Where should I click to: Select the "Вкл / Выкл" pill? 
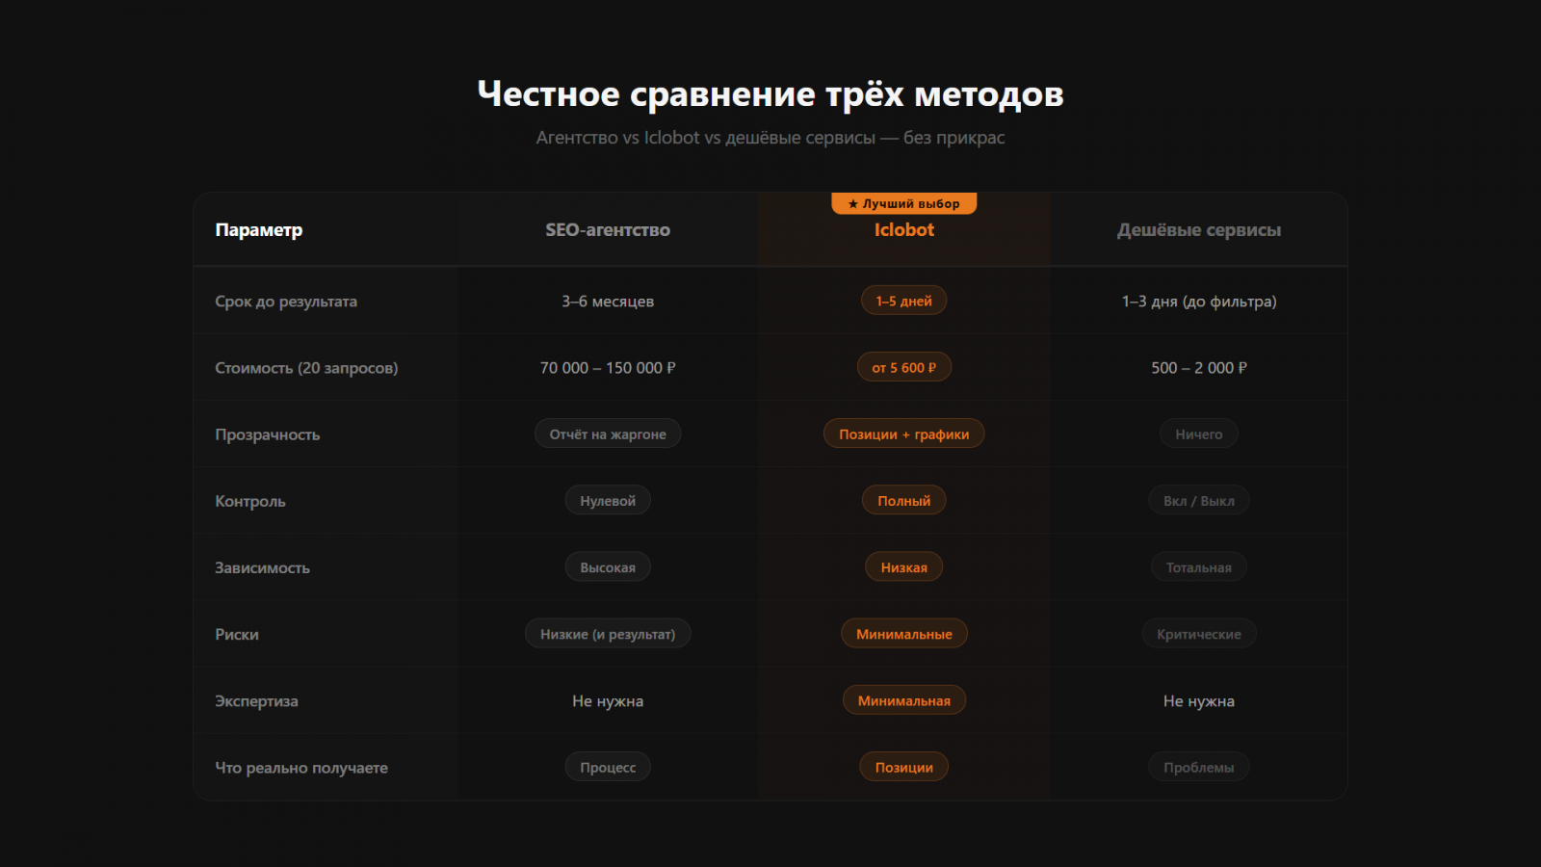1199,500
